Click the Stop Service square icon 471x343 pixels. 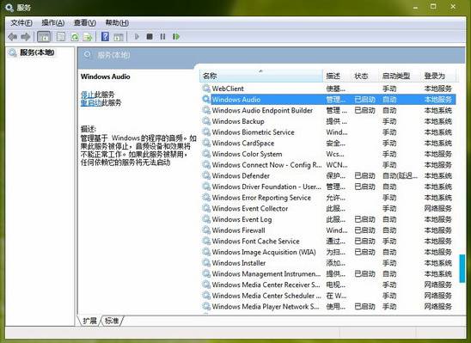[x=150, y=37]
